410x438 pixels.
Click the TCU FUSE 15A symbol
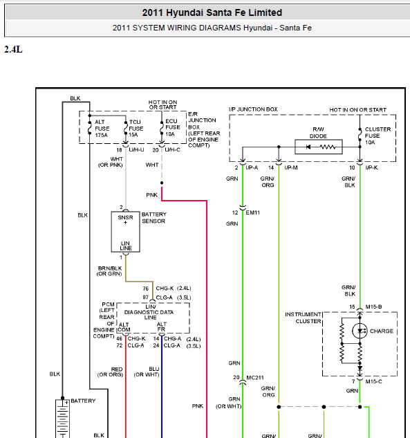(x=126, y=127)
